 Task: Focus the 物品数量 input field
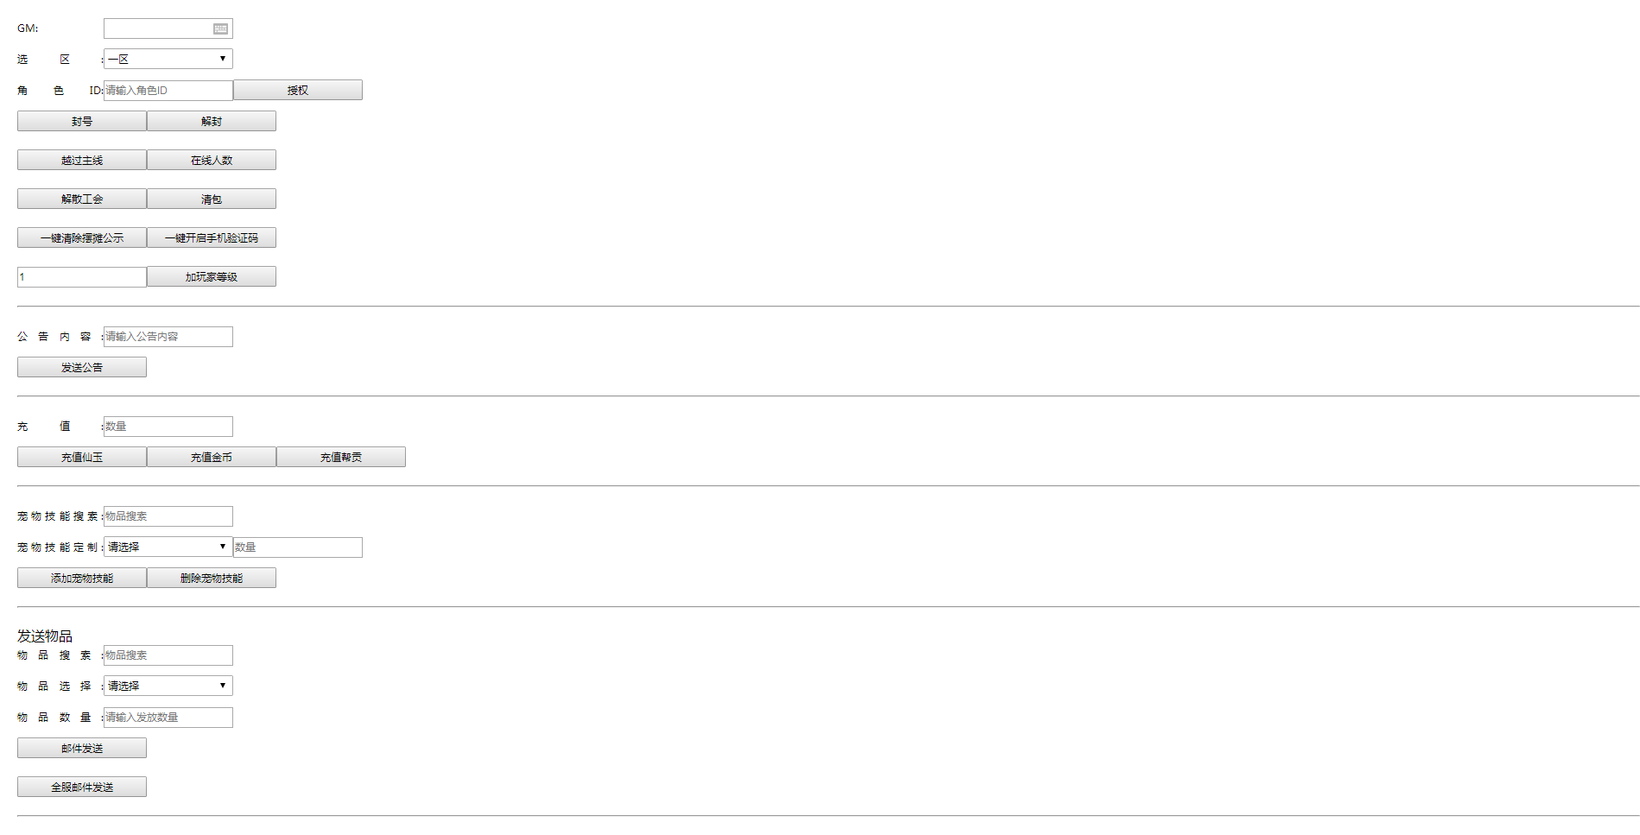[168, 717]
